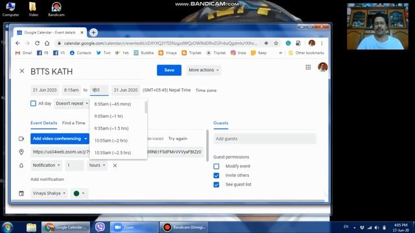Switch to the Find a Time tab
415x233 pixels.
click(x=73, y=123)
